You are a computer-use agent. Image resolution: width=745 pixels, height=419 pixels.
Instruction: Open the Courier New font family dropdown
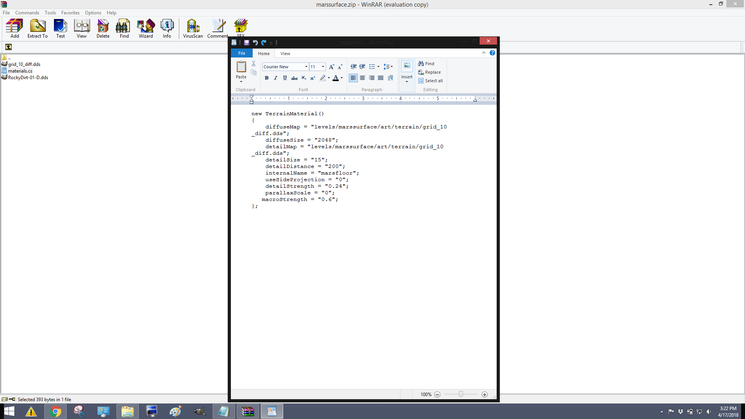tap(306, 67)
